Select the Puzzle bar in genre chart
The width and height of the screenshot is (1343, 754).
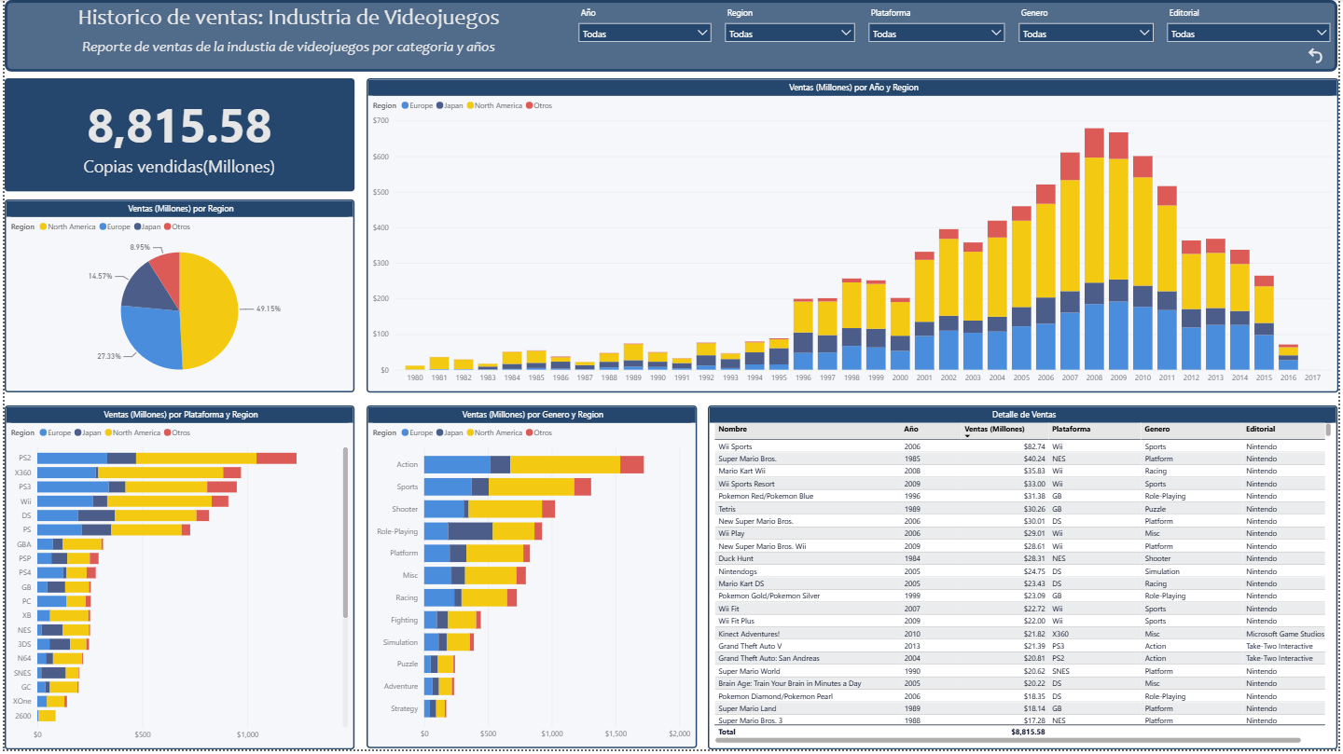[439, 664]
